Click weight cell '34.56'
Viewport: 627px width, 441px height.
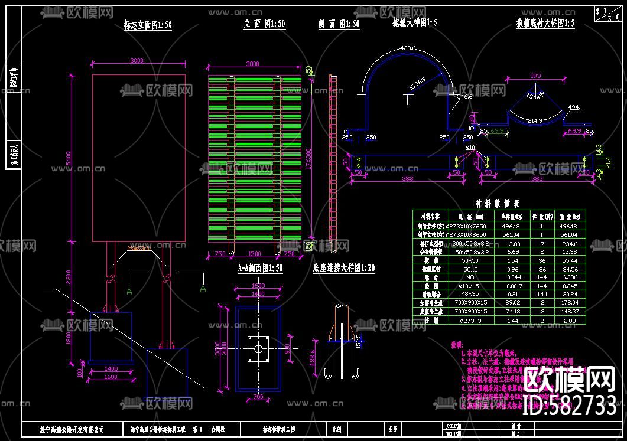pos(570,269)
